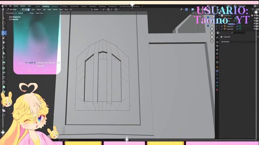
Task: Open the File menu
Action: (6, 6)
